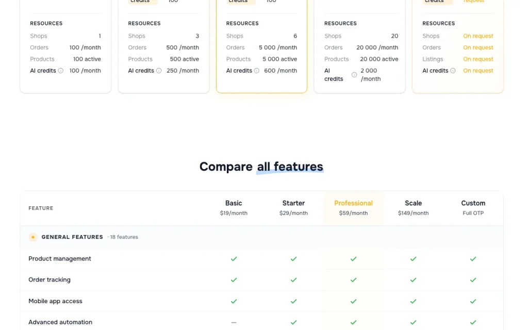Click the "18 features" count label
This screenshot has width=528, height=330.
coord(124,237)
